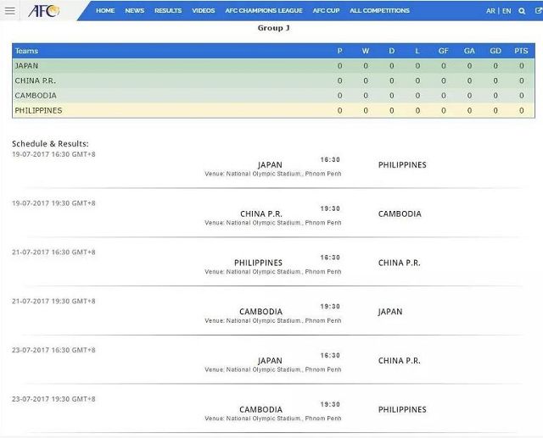Click the GD column header
This screenshot has height=438, width=543.
[x=495, y=51]
